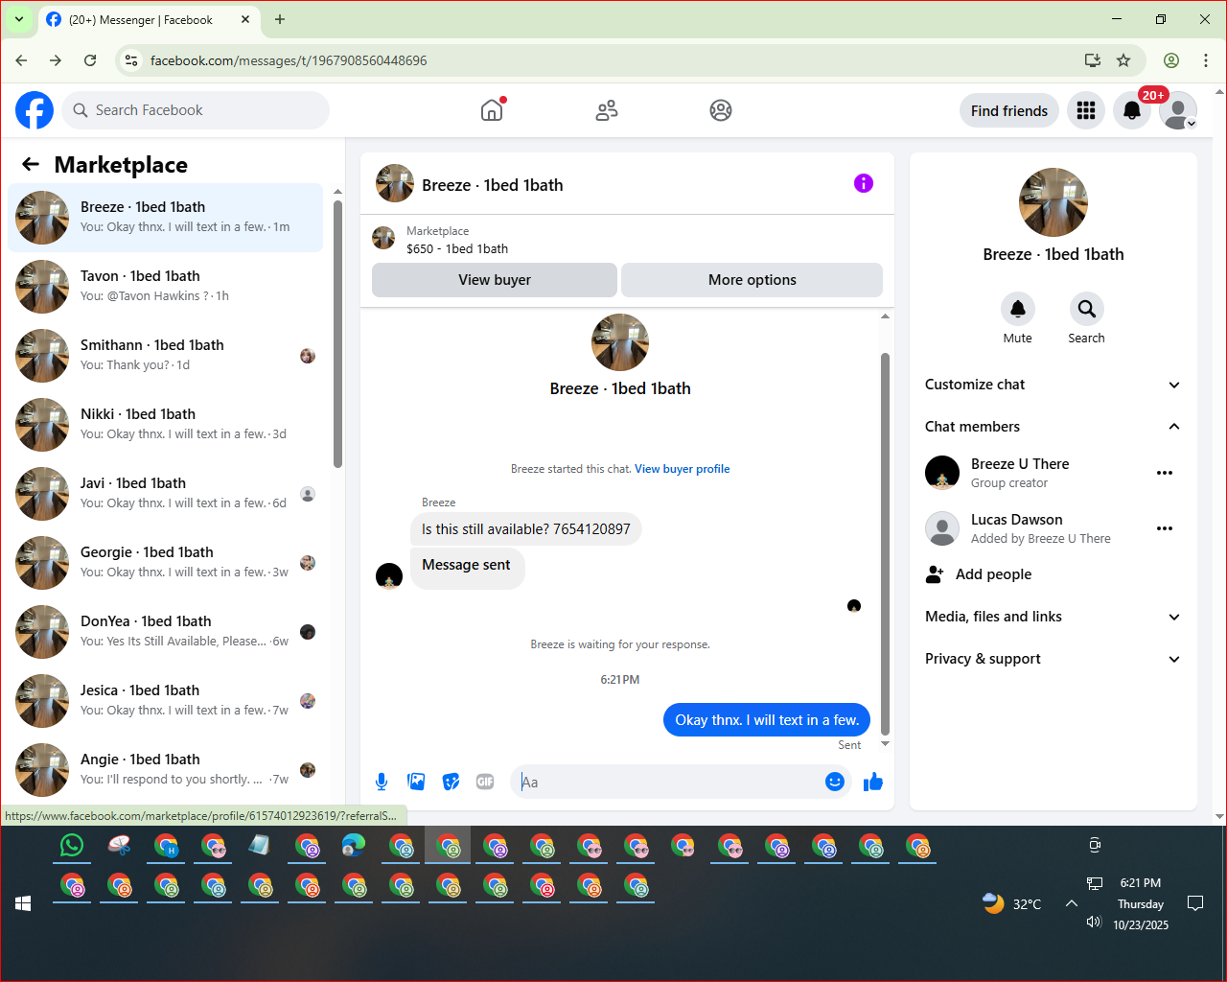
Task: Open account profile avatar menu
Action: [1178, 110]
